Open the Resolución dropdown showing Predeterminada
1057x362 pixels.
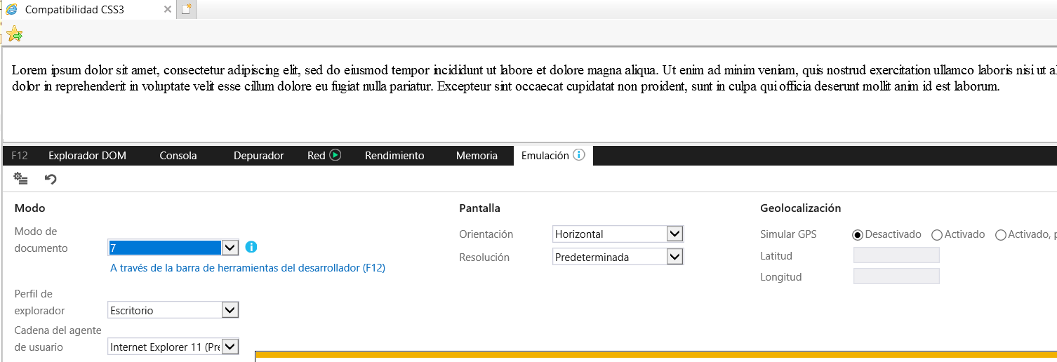point(618,257)
